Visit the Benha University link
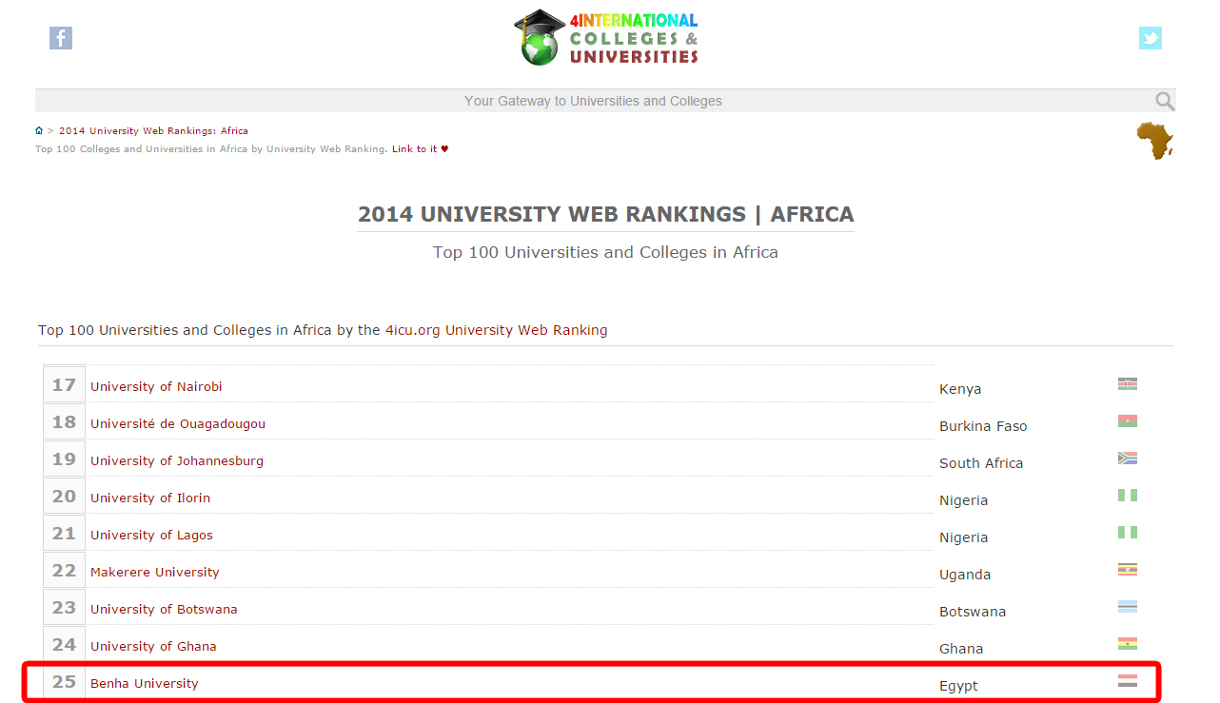This screenshot has height=703, width=1220. pyautogui.click(x=145, y=683)
